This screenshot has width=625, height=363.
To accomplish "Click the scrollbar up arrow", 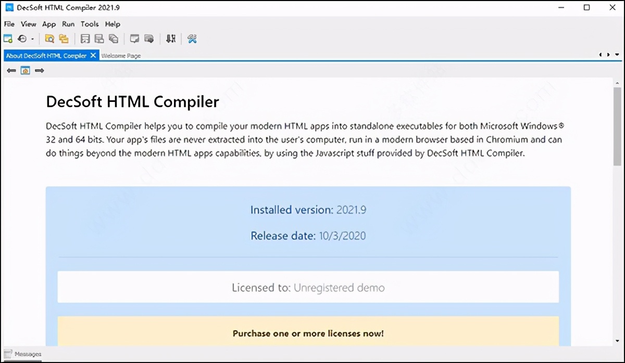I will (617, 83).
